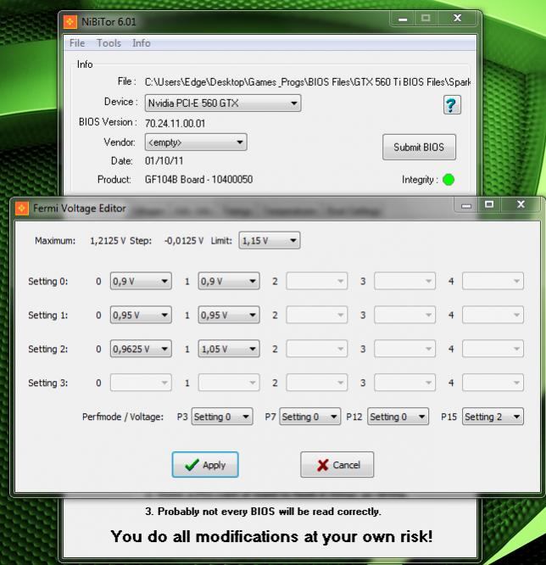Minimize the NiBiTor 6.01 window

click(403, 19)
